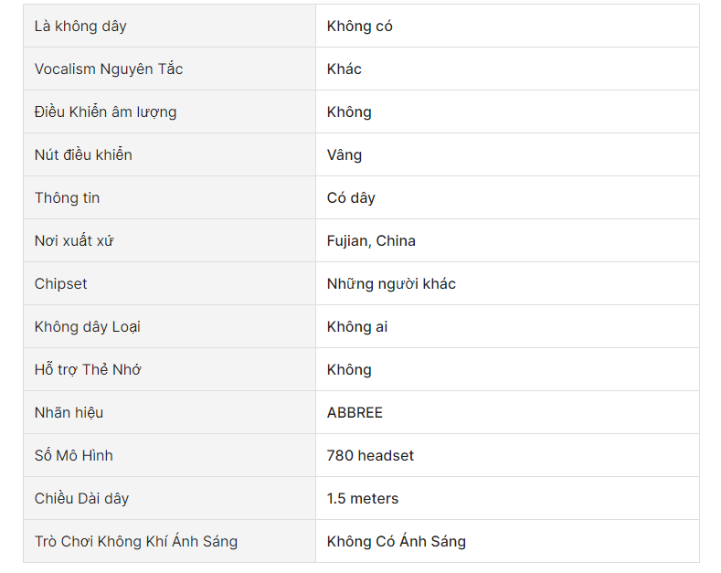Click the "Thông tin" row label
721x573 pixels.
[68, 198]
